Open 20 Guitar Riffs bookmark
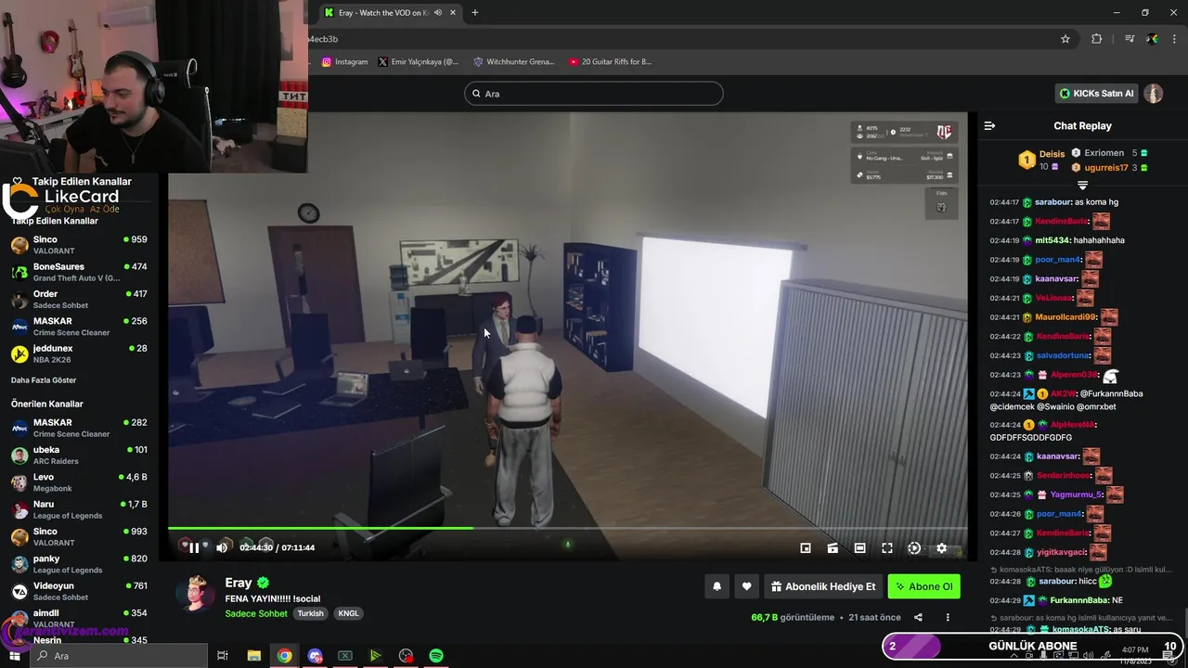The width and height of the screenshot is (1188, 668). (x=610, y=62)
